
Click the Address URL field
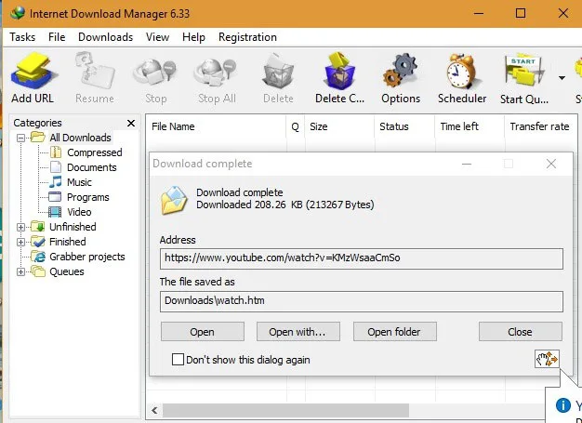362,258
